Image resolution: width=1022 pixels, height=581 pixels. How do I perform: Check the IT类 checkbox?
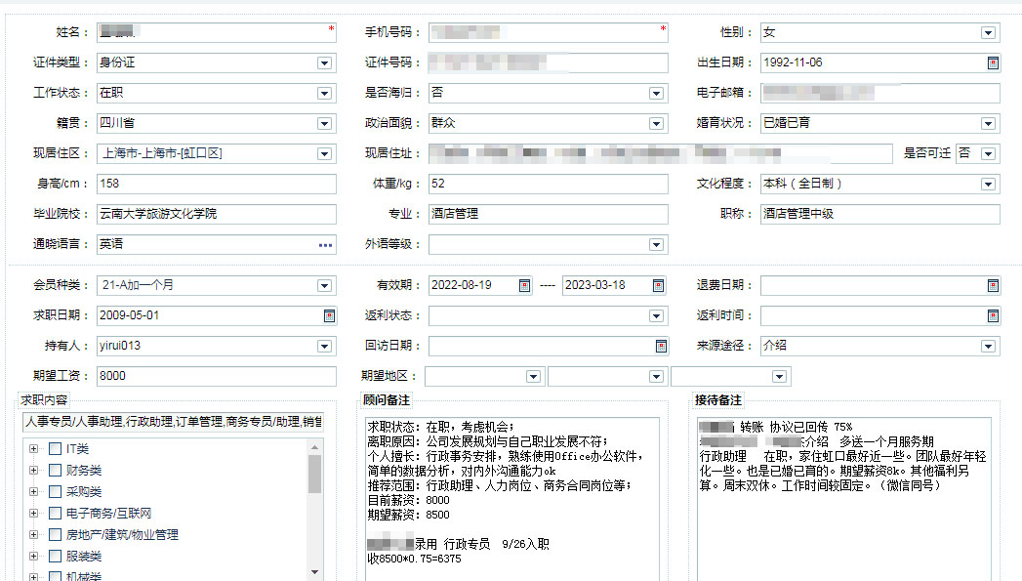pos(56,448)
